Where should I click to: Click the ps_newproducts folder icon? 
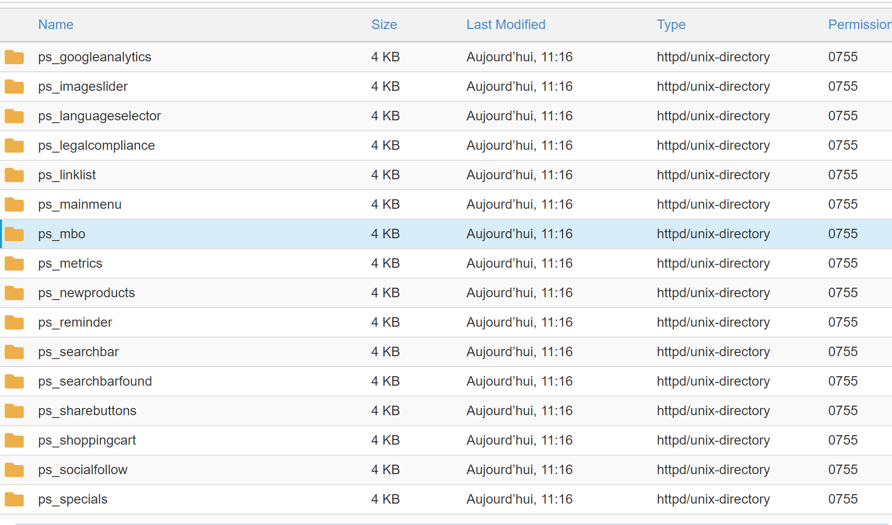click(14, 293)
